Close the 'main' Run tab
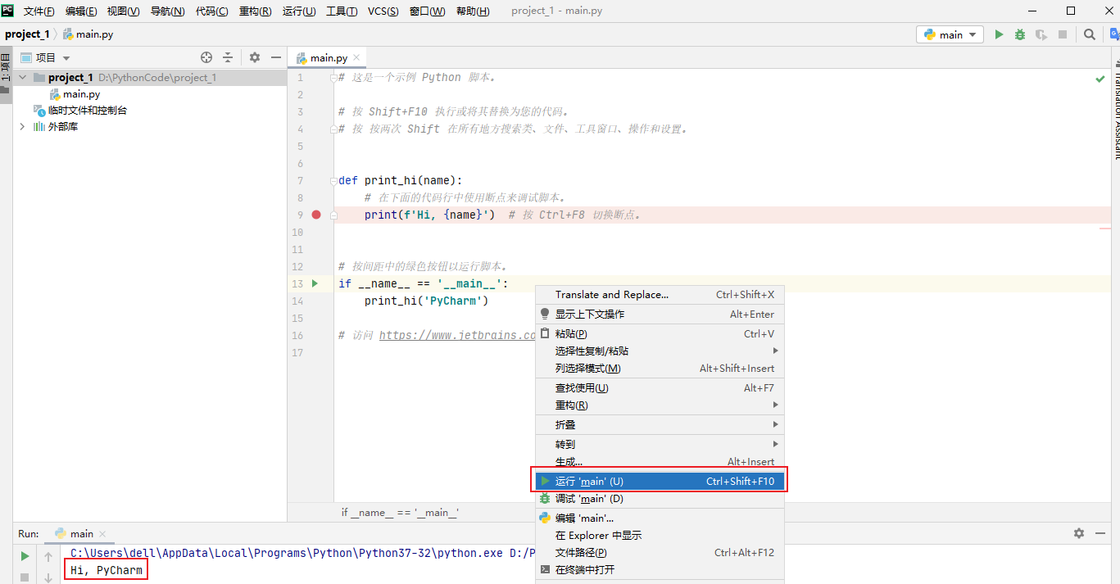This screenshot has width=1120, height=584. tap(104, 534)
